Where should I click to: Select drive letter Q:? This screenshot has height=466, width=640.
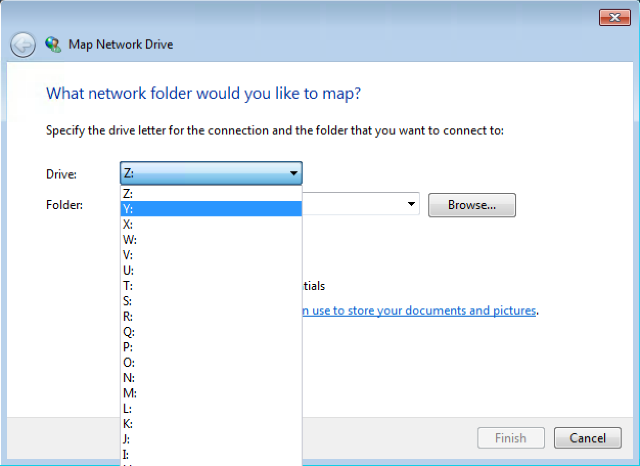[211, 331]
